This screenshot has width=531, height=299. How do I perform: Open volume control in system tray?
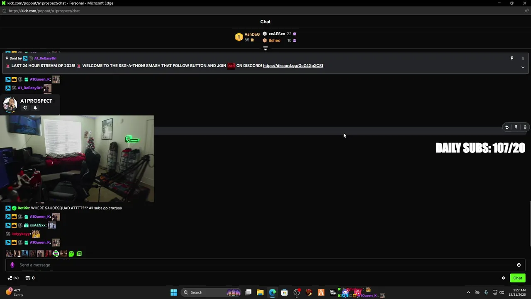(502, 292)
